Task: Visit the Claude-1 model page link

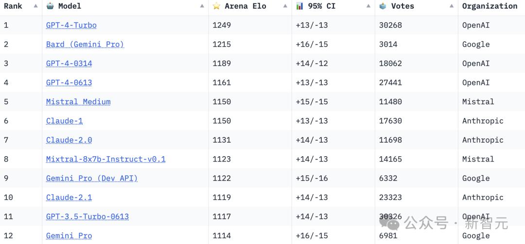Action: coord(64,121)
